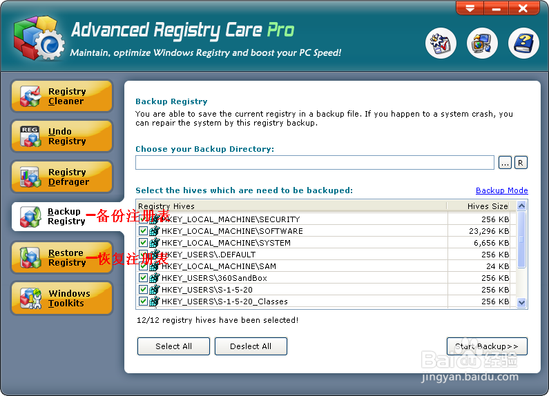Click the Backup Registry cubes icon
Viewport: 549px width, 396px height.
pyautogui.click(x=30, y=217)
